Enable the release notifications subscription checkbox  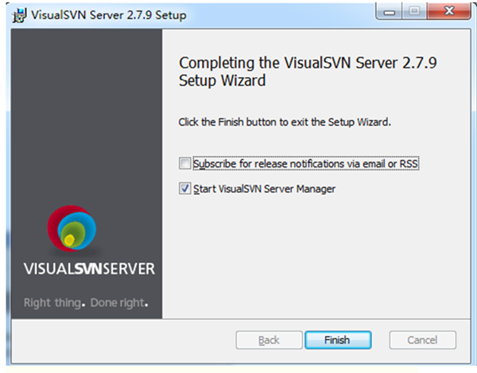(x=185, y=164)
